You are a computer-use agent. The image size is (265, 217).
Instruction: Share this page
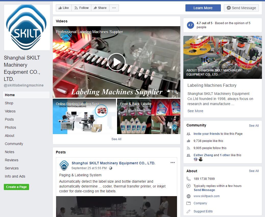(x=100, y=8)
